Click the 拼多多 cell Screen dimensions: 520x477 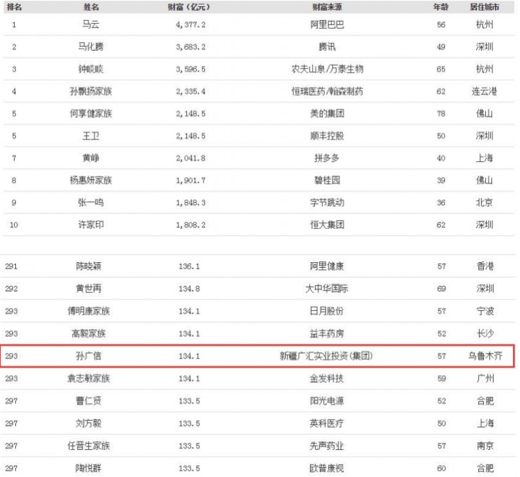[327, 158]
